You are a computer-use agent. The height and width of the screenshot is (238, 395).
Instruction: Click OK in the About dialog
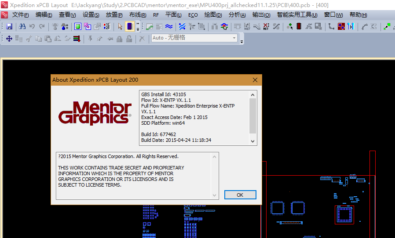(x=240, y=195)
